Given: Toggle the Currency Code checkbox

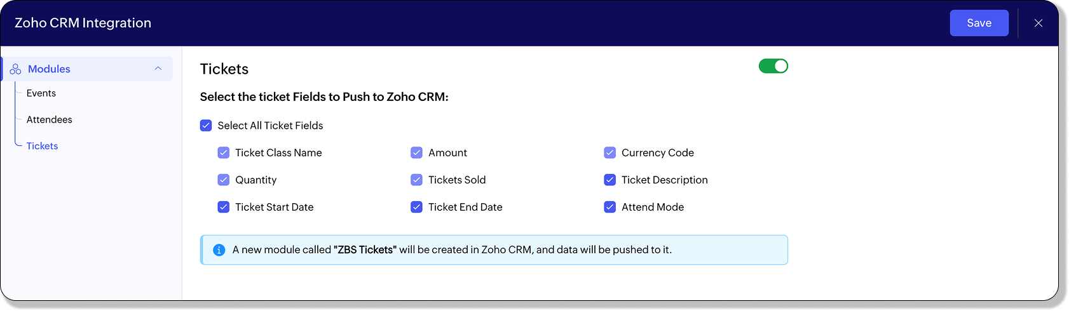Looking at the screenshot, I should [610, 153].
